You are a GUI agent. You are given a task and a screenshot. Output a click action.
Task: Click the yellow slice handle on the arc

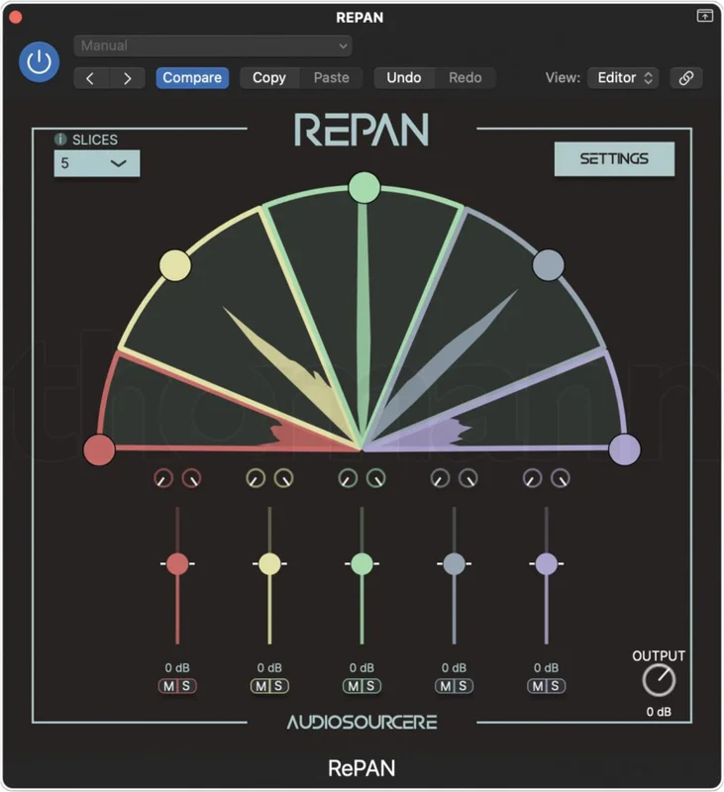click(175, 264)
